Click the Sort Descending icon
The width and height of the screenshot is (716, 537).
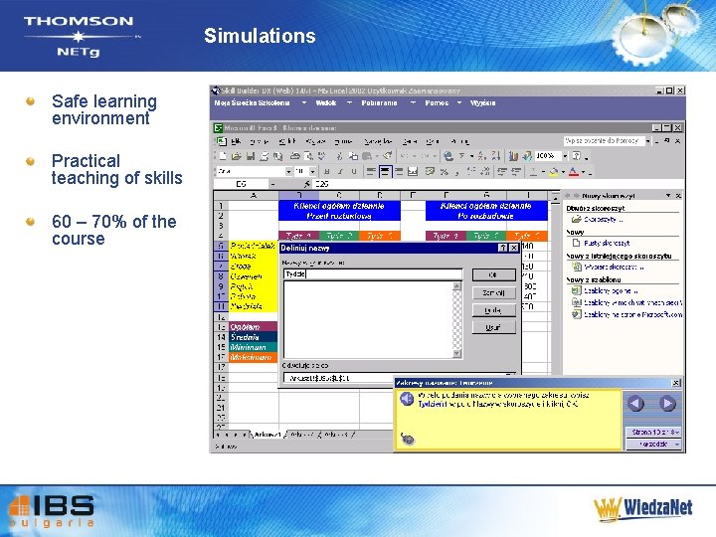click(496, 156)
